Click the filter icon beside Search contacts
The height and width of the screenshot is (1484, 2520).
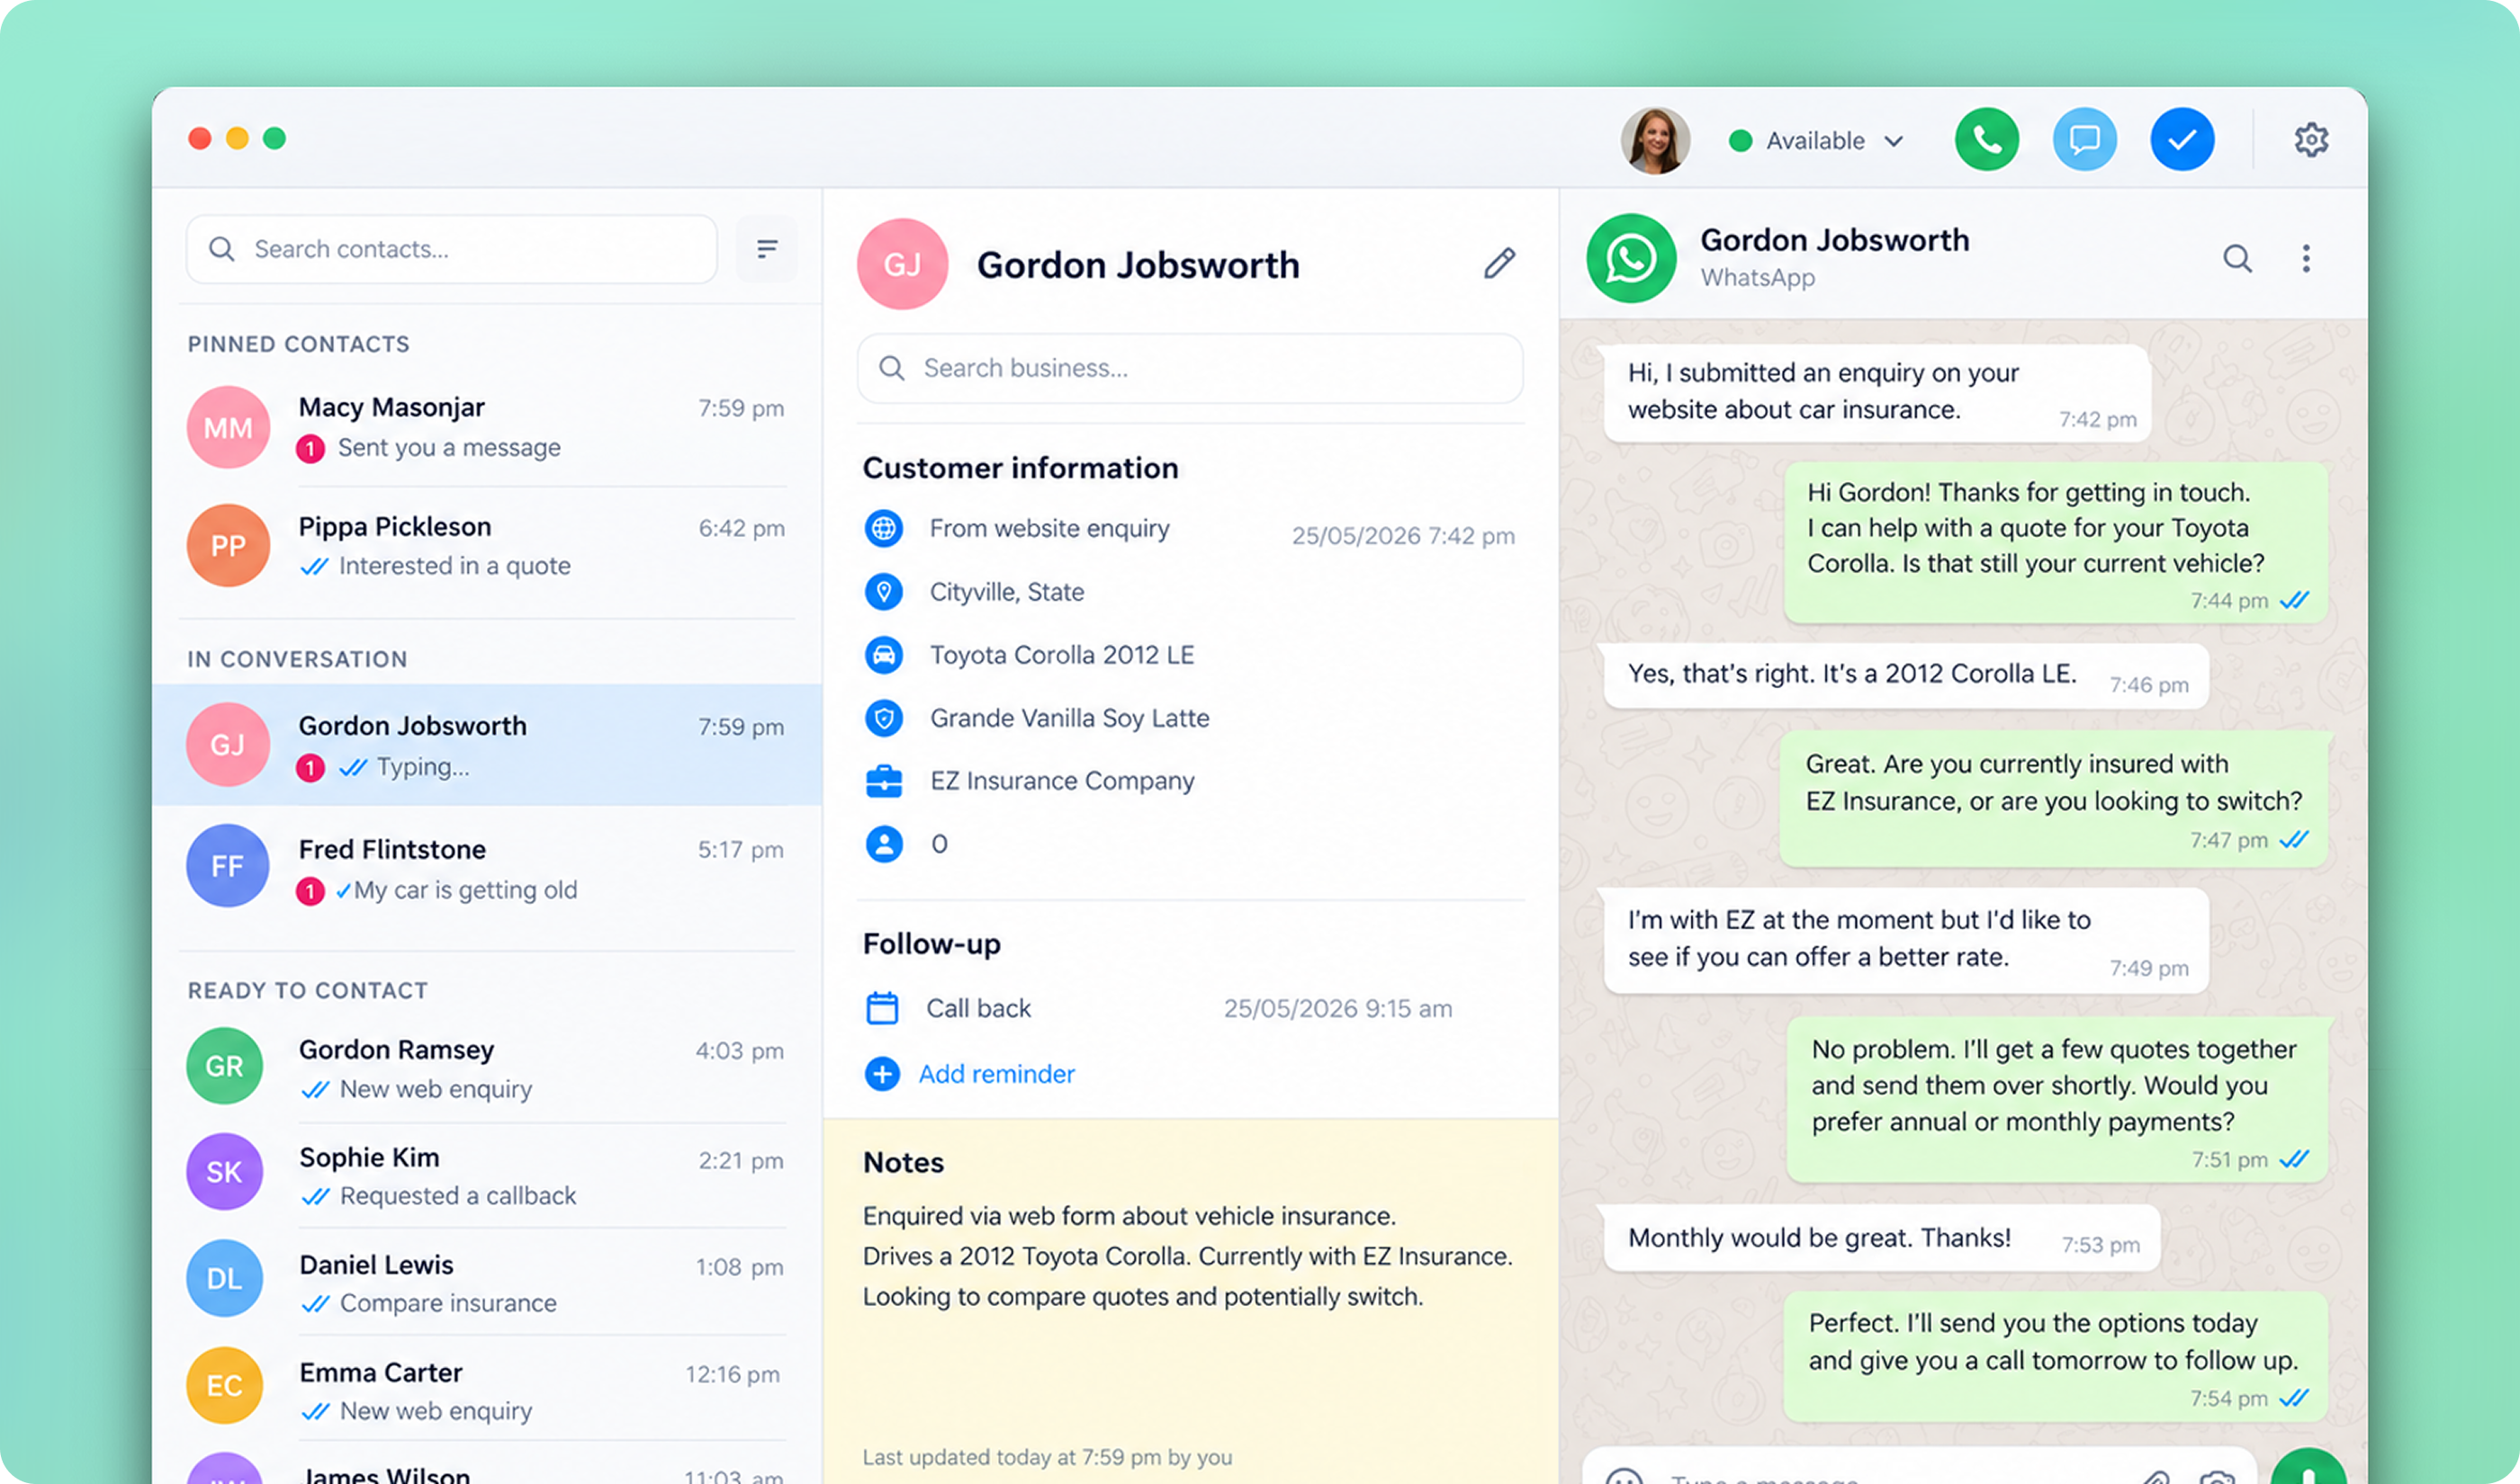pyautogui.click(x=766, y=249)
